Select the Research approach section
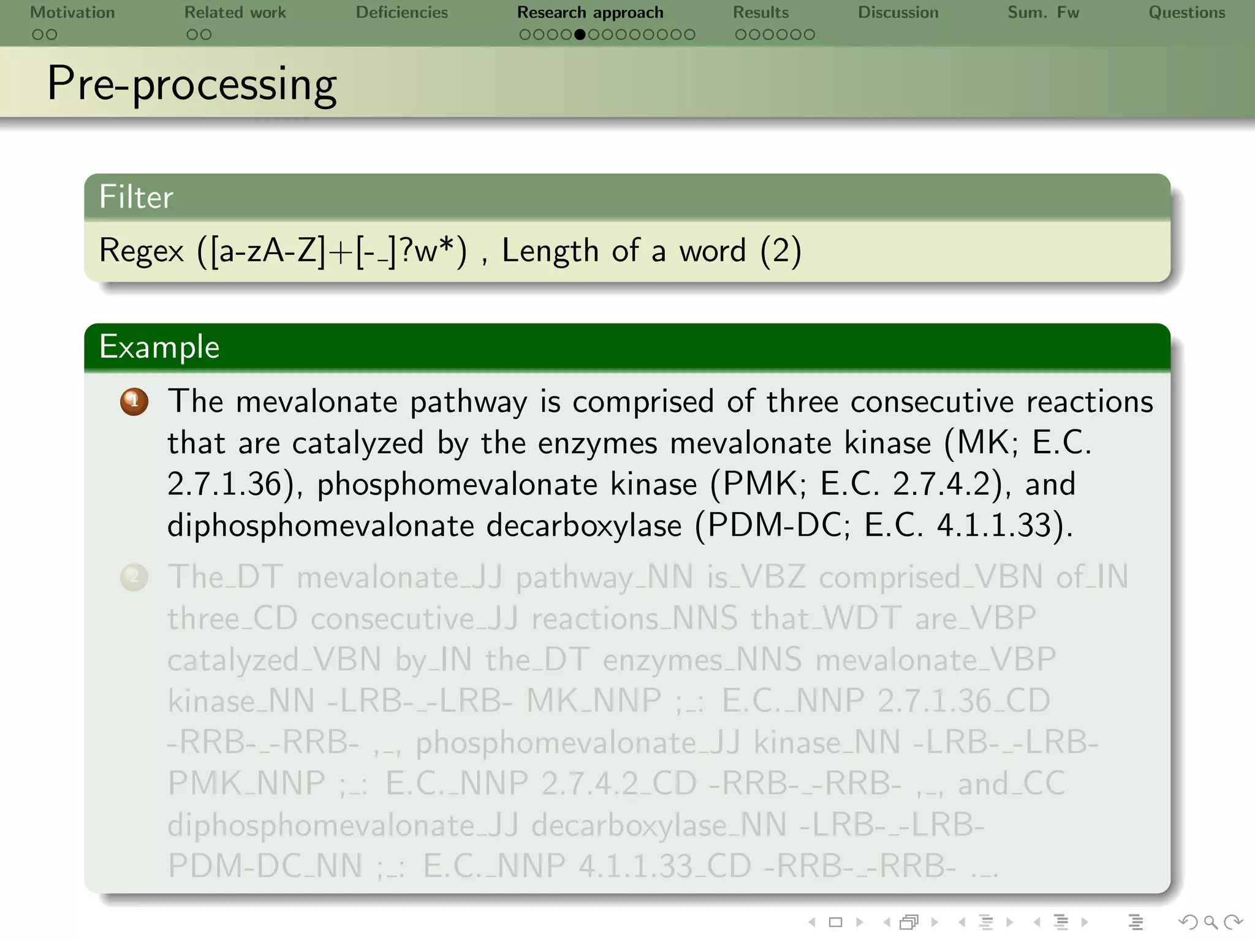Screen dimensions: 1255x941 pyautogui.click(x=590, y=12)
